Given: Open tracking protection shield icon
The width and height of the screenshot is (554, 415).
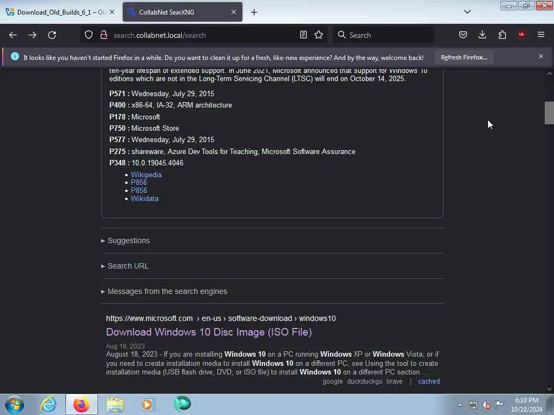Looking at the screenshot, I should 89,35.
